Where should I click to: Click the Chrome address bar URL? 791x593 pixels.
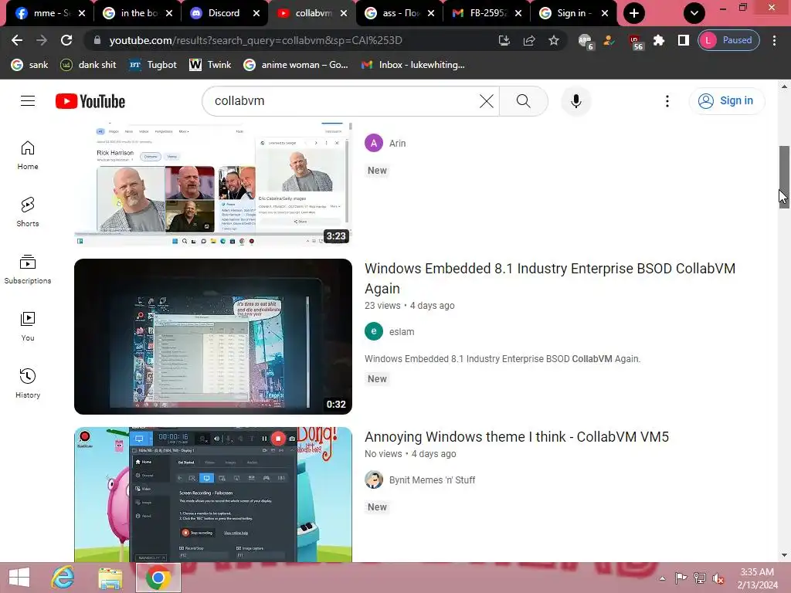[256, 40]
